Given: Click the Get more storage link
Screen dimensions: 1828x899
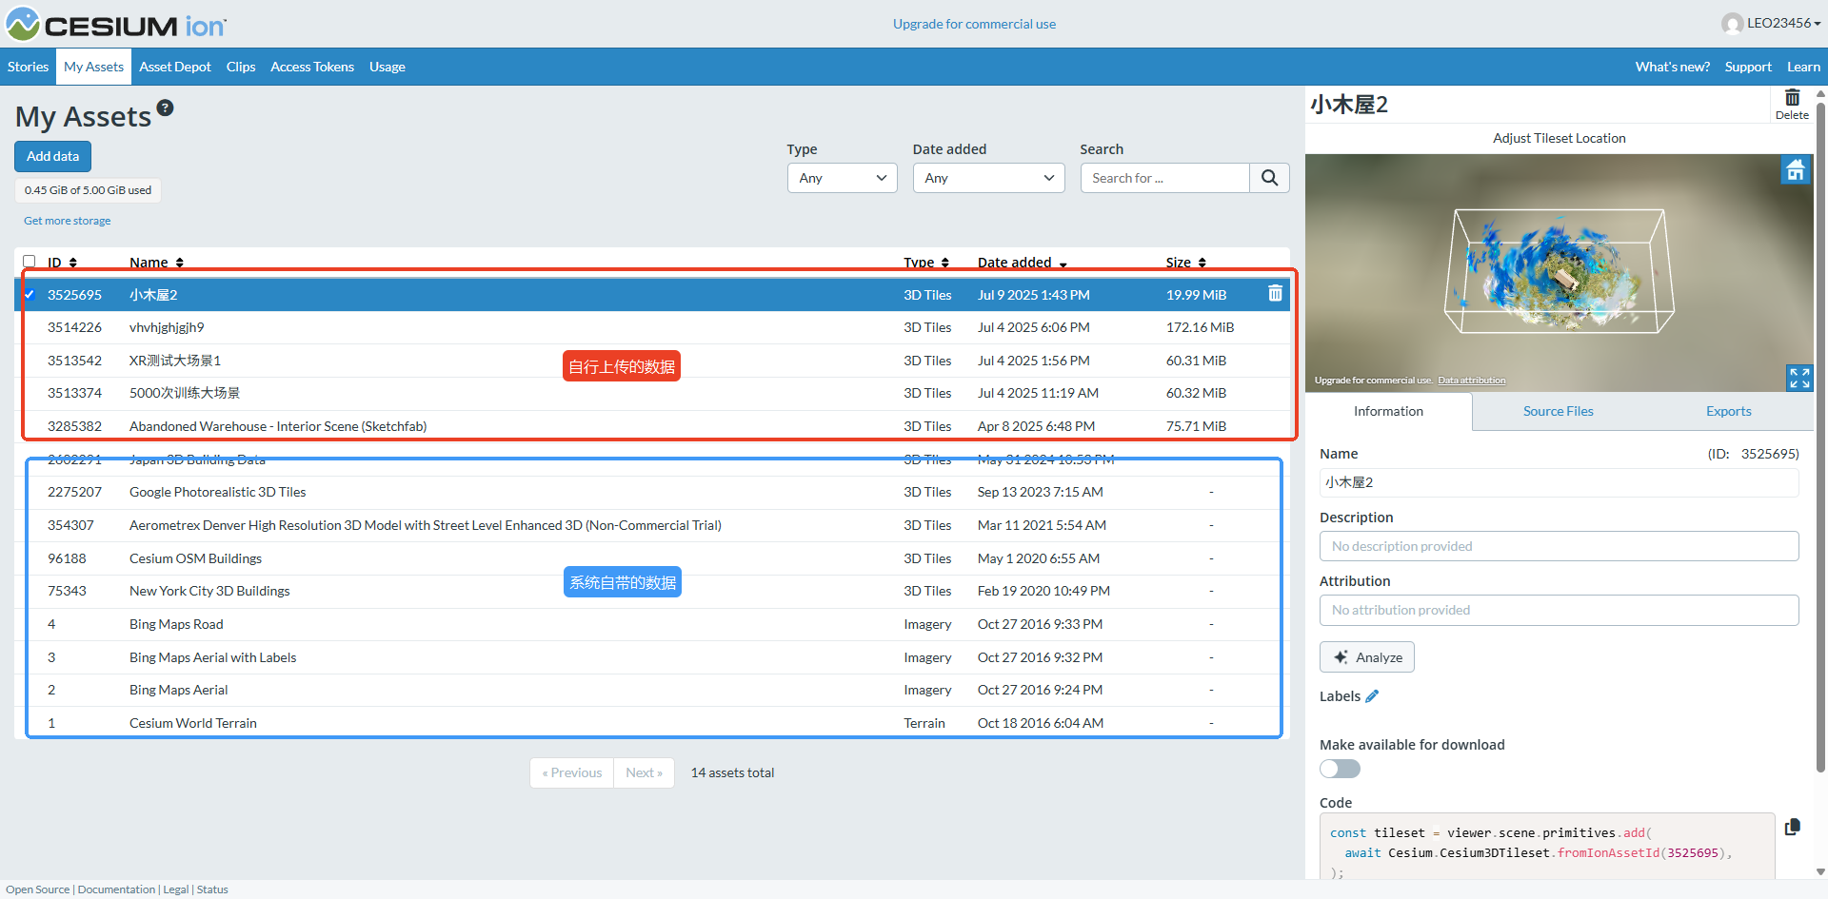Looking at the screenshot, I should coord(68,221).
